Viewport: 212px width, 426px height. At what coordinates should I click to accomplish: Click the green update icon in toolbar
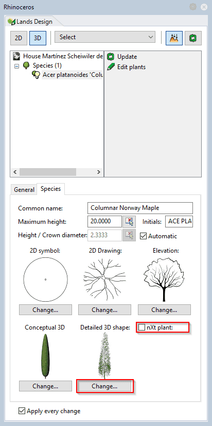pyautogui.click(x=193, y=38)
